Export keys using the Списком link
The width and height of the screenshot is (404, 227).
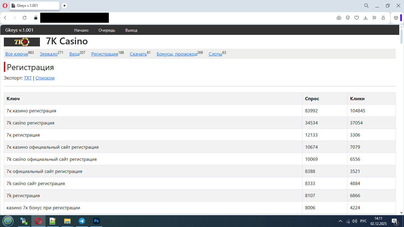point(45,78)
